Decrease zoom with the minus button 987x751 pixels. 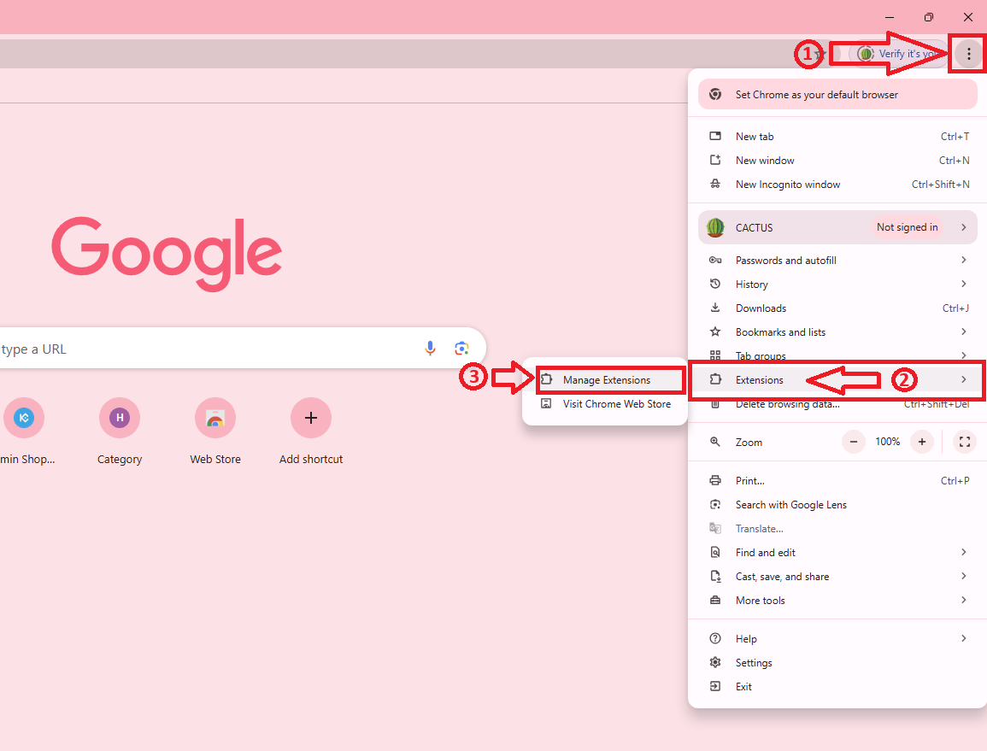[x=854, y=442]
